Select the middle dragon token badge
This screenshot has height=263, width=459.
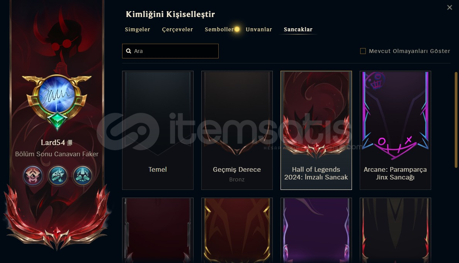point(58,176)
